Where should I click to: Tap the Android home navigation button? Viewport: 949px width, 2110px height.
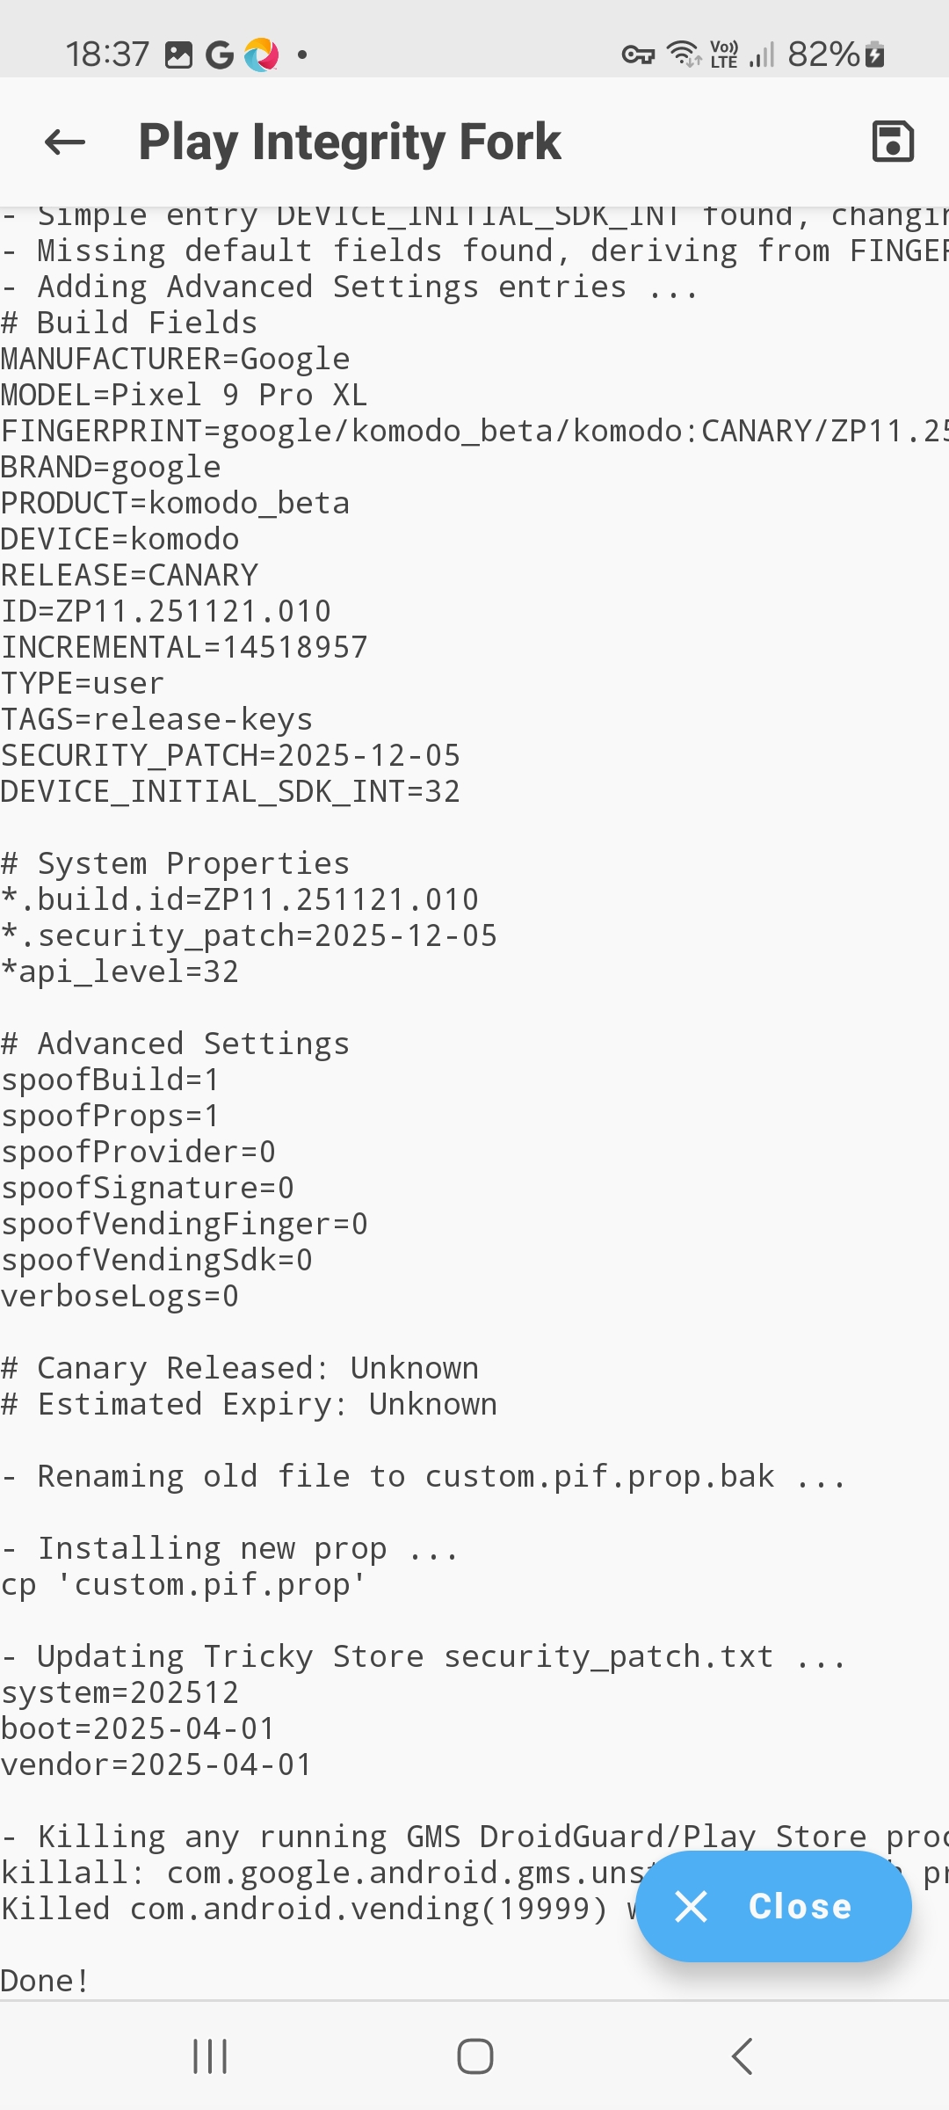point(474,2056)
